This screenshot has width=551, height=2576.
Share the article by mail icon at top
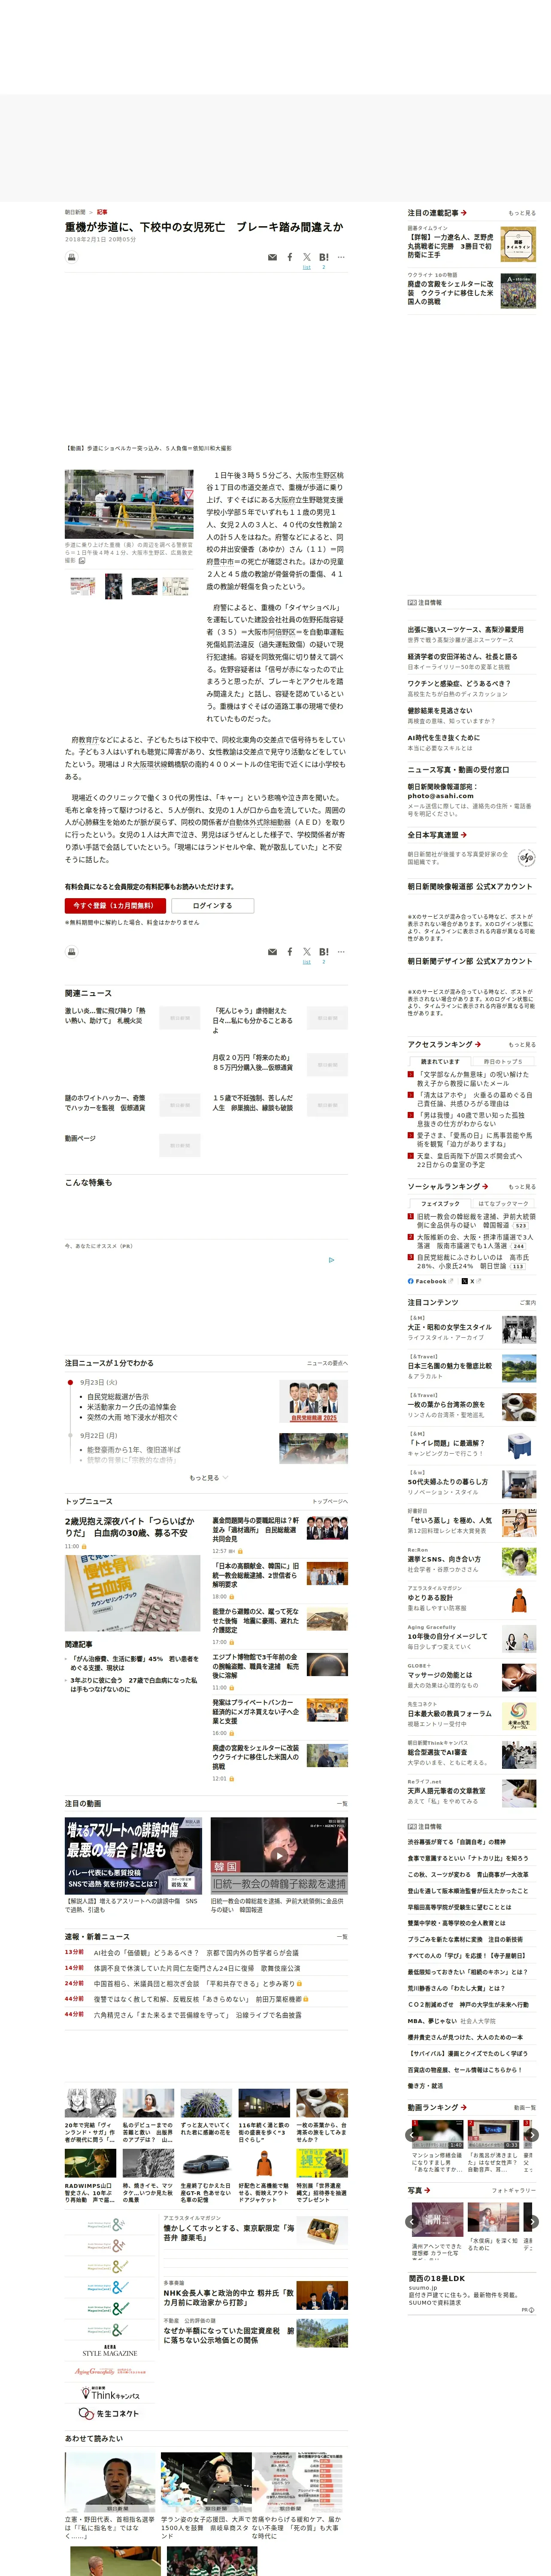272,257
